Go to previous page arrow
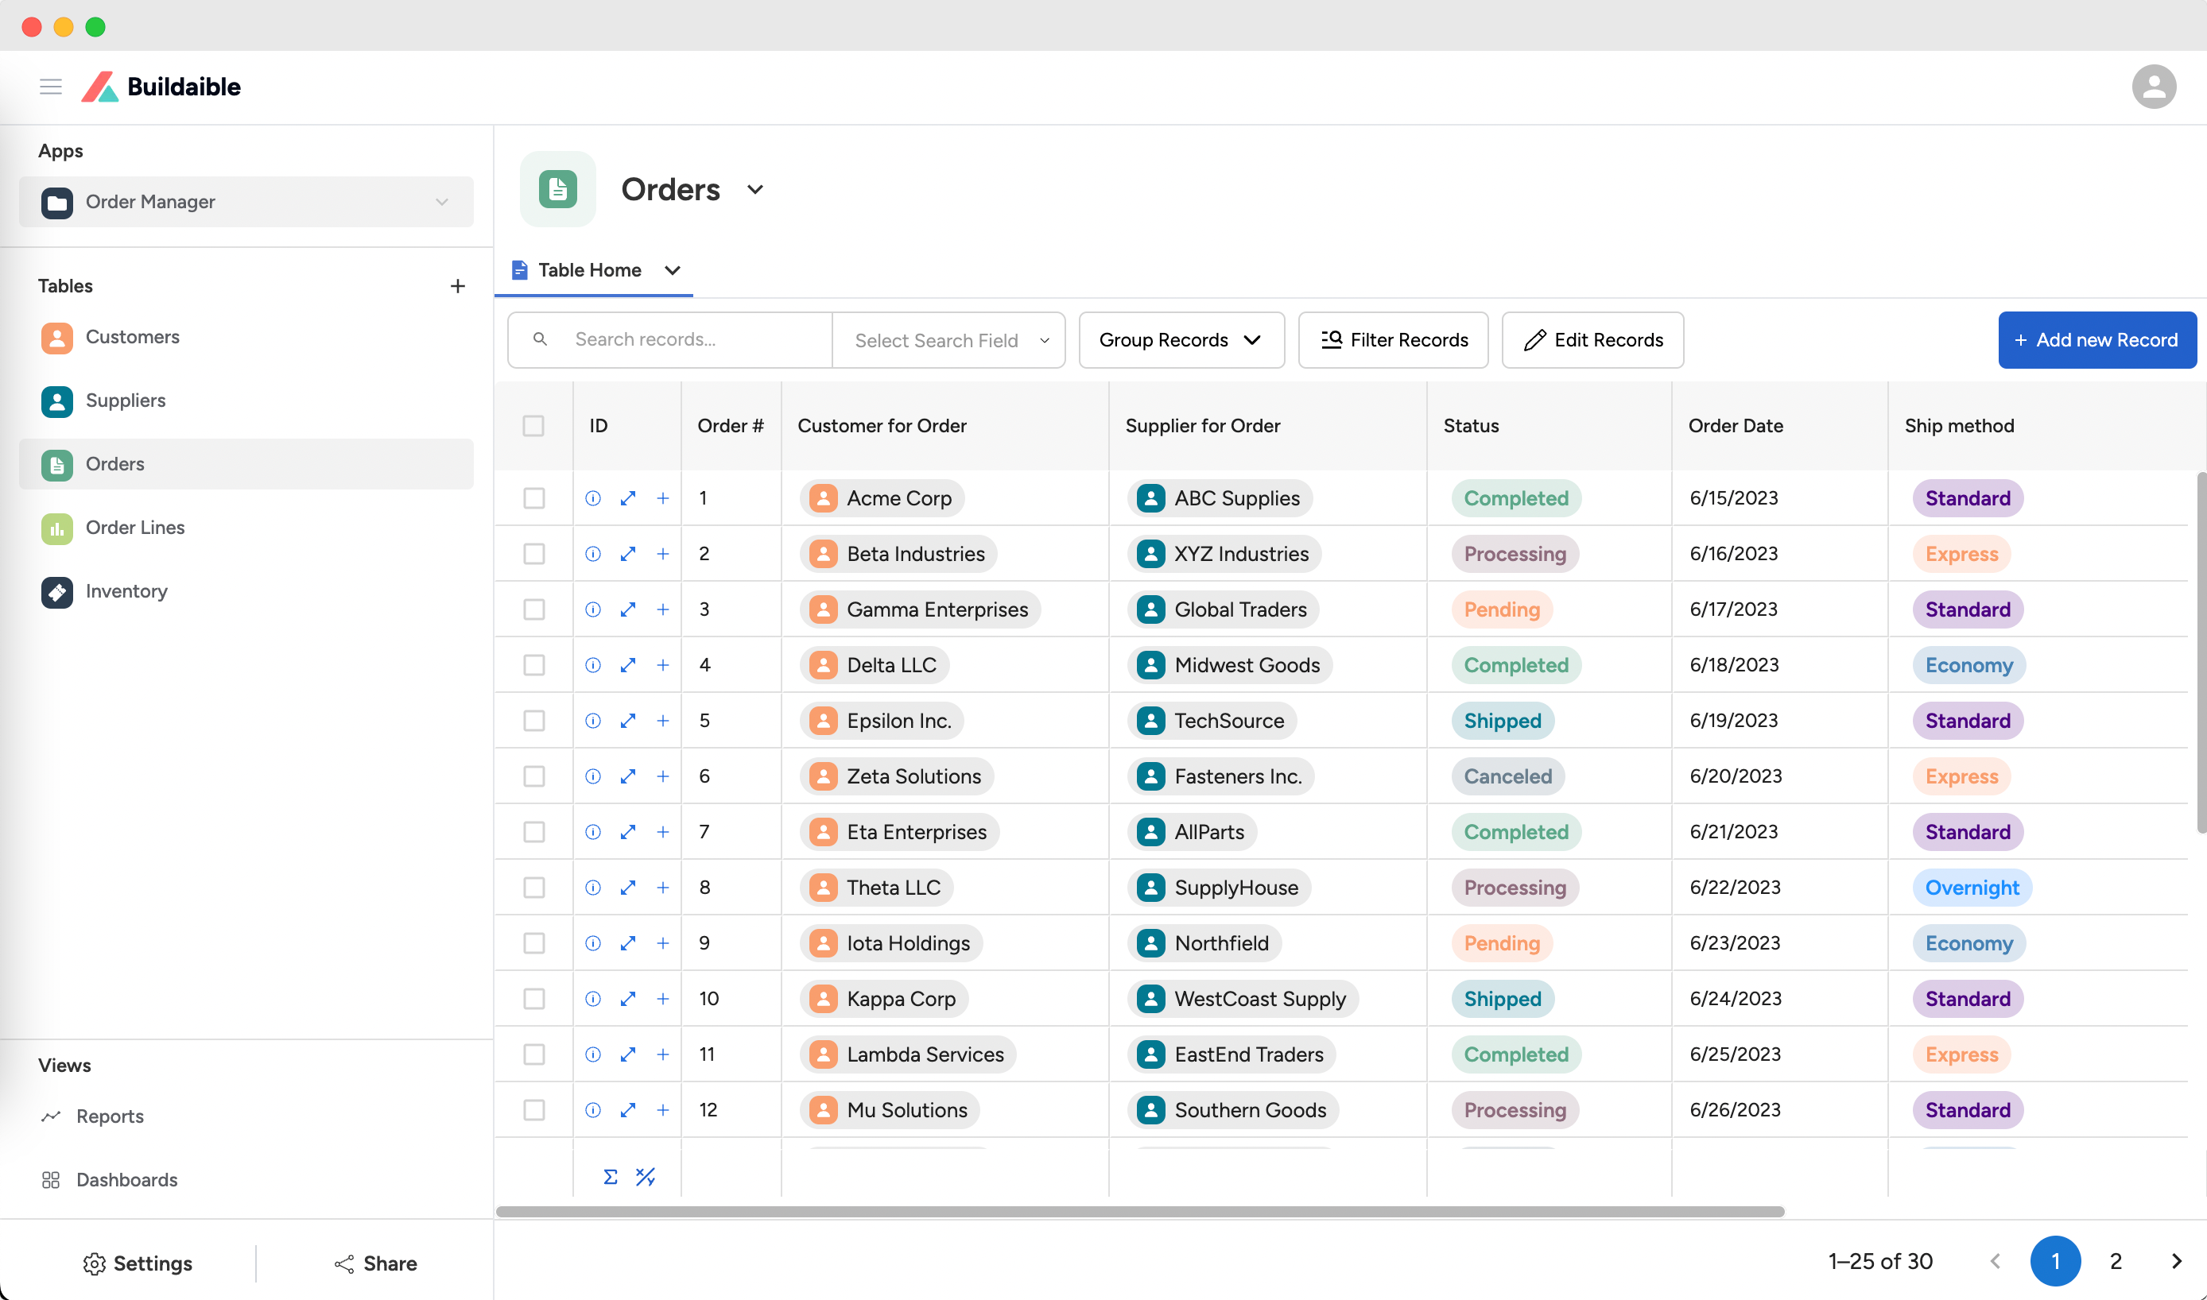Viewport: 2207px width, 1300px height. (x=1995, y=1261)
